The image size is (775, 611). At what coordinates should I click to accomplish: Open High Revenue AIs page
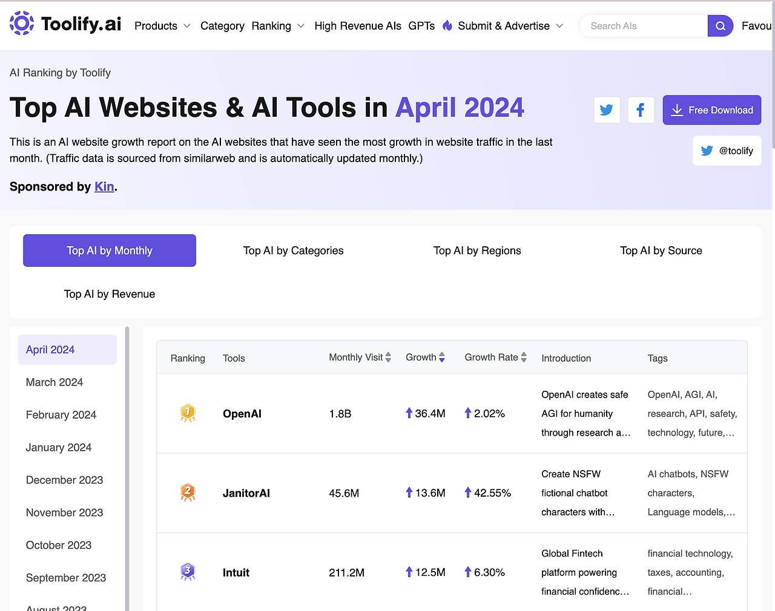[358, 26]
